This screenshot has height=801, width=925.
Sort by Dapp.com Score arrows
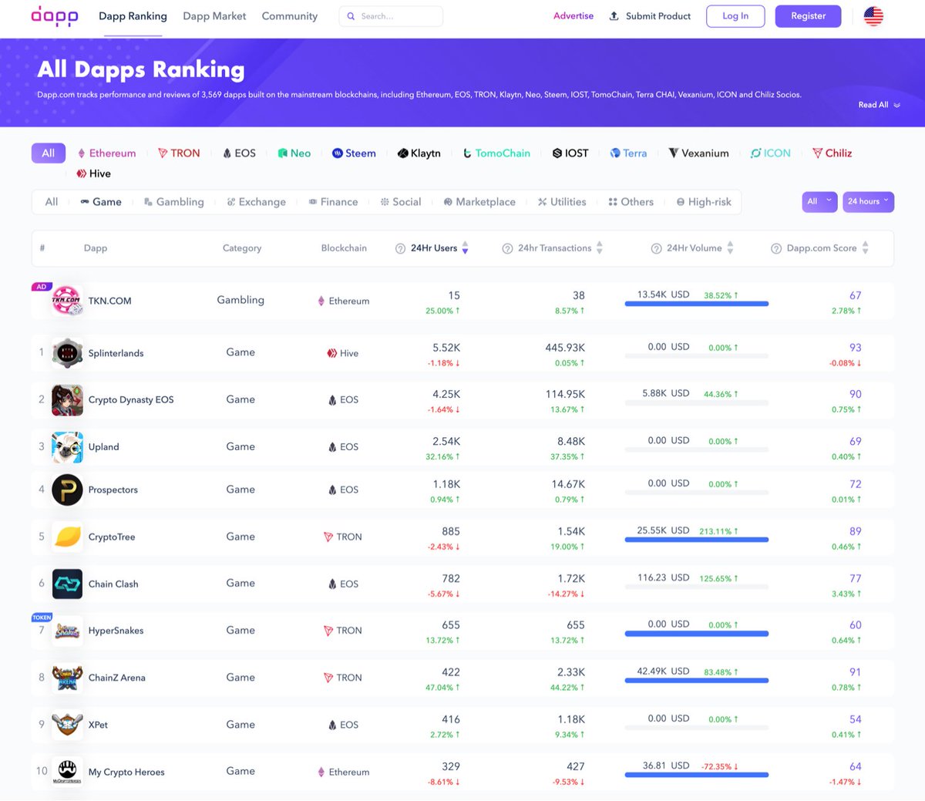point(865,248)
